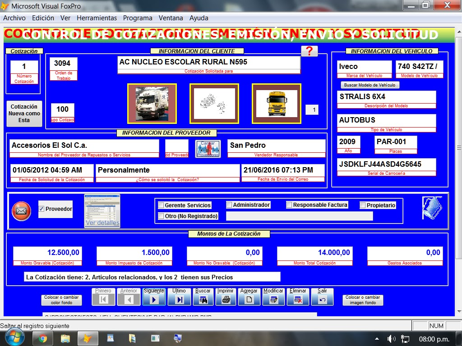The width and height of the screenshot is (462, 346).
Task: Click the Serial de Carrocería field
Action: (386, 164)
